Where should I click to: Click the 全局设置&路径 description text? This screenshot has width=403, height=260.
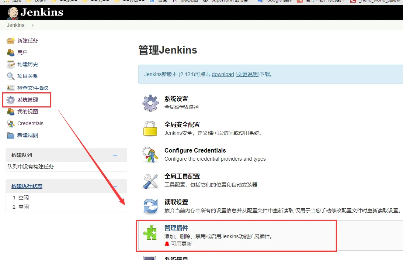point(182,107)
